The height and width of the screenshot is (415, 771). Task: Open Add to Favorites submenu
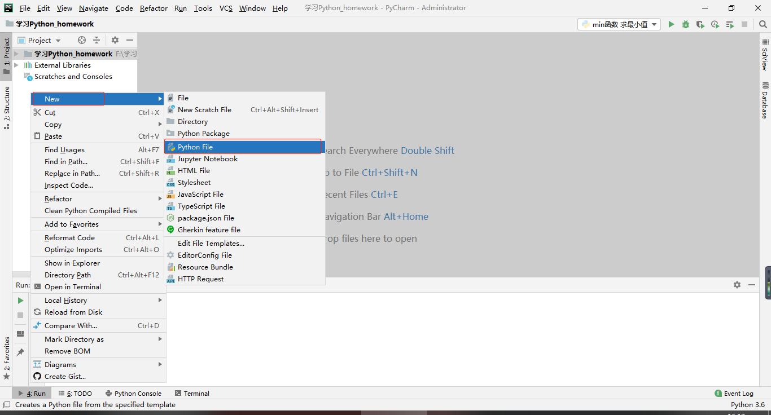point(98,224)
